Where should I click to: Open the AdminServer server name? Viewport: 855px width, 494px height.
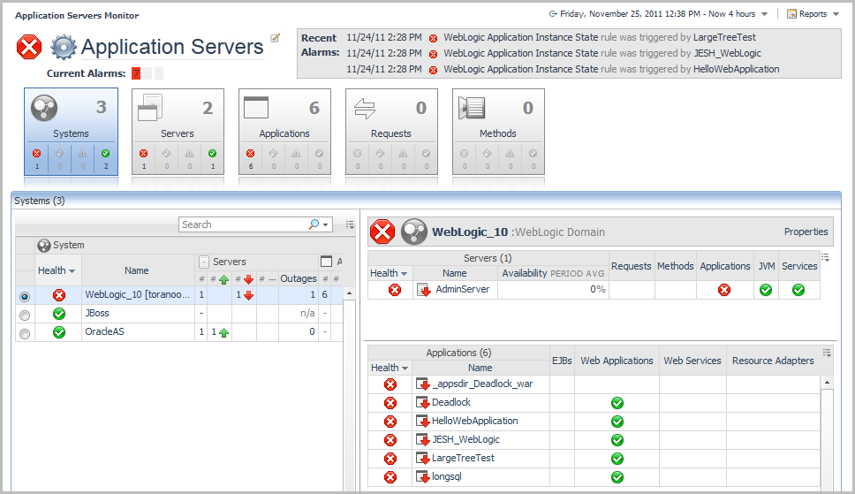[463, 289]
